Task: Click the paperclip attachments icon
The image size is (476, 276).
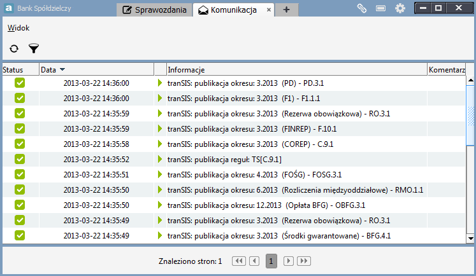Action: pos(361,8)
